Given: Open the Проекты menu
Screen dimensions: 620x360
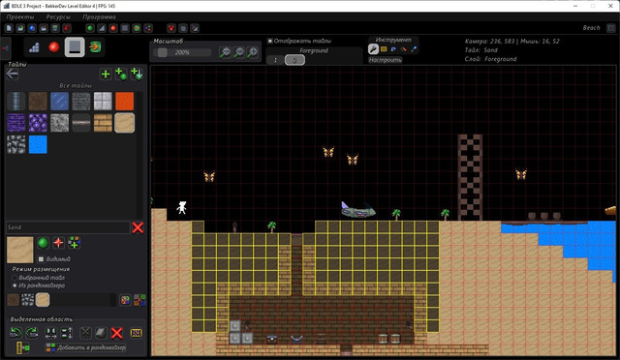Looking at the screenshot, I should (x=20, y=17).
